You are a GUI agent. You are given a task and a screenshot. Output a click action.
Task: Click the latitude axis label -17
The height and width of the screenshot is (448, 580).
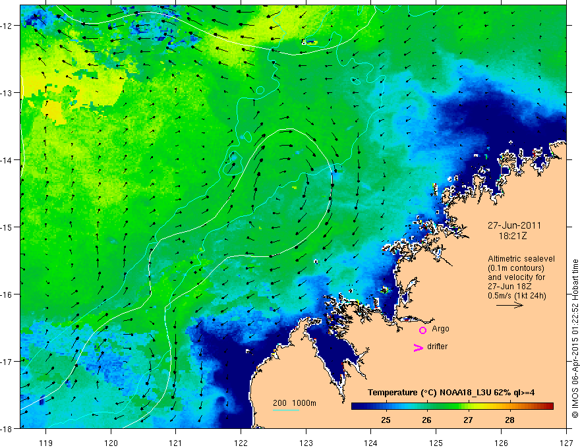coord(7,361)
